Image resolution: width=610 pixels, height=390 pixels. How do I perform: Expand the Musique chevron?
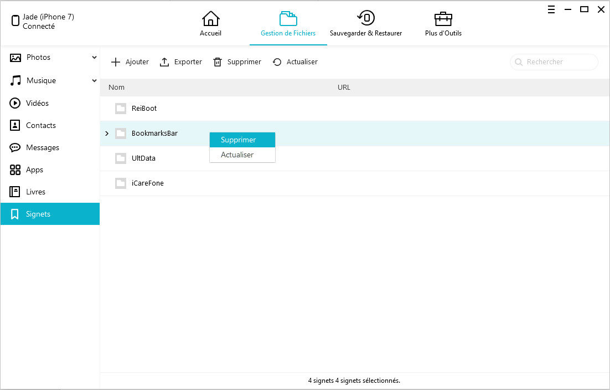[94, 80]
